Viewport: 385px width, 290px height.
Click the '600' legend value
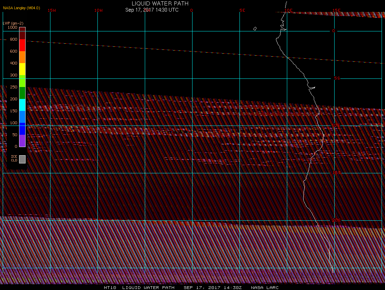click(x=14, y=51)
